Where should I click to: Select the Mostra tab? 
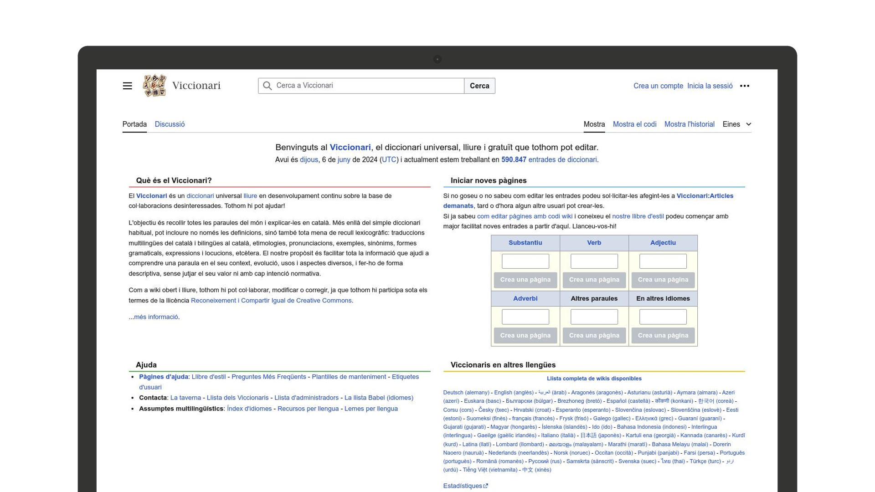pyautogui.click(x=594, y=124)
